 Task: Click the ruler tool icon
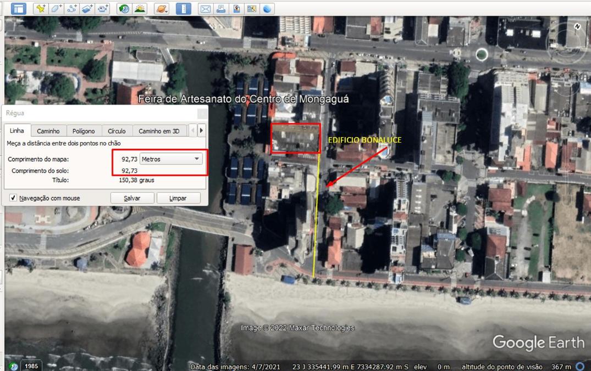pos(184,8)
